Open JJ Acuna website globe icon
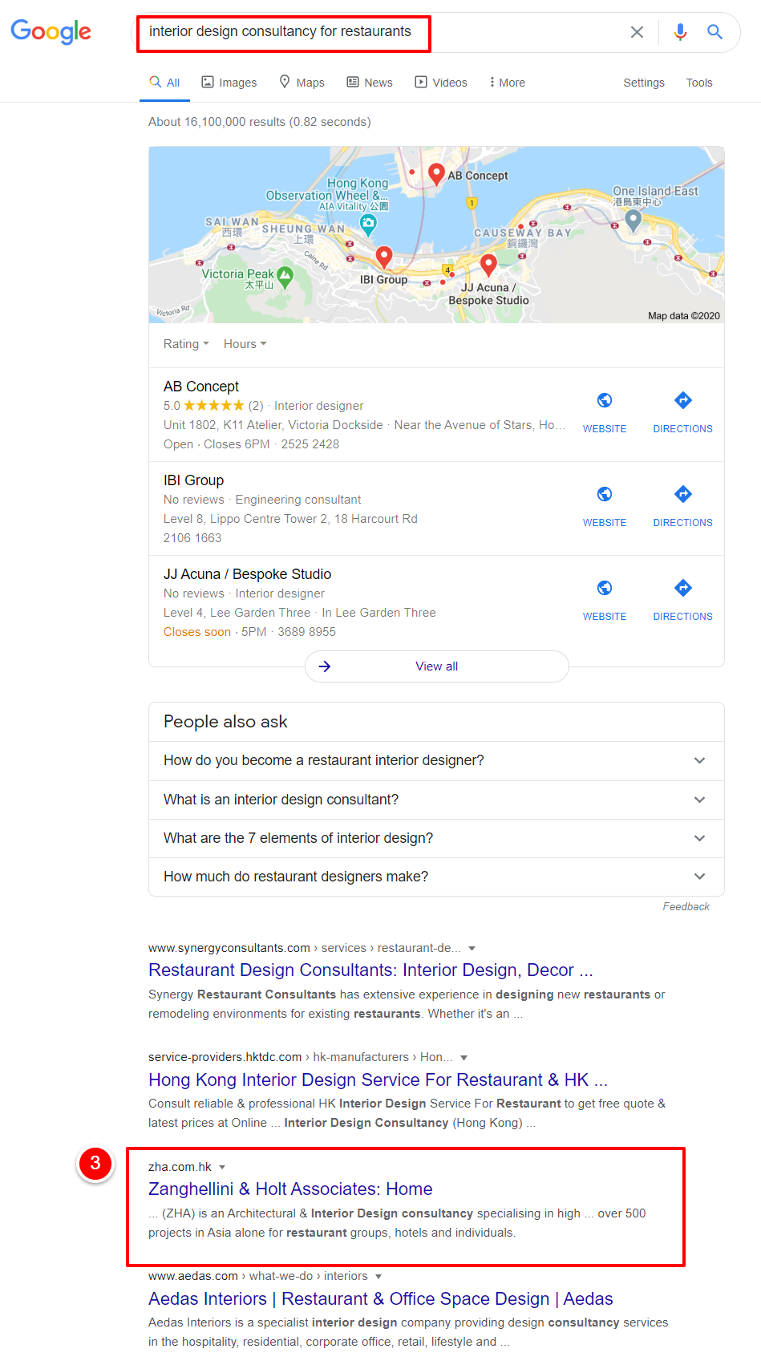This screenshot has width=761, height=1365. click(605, 588)
